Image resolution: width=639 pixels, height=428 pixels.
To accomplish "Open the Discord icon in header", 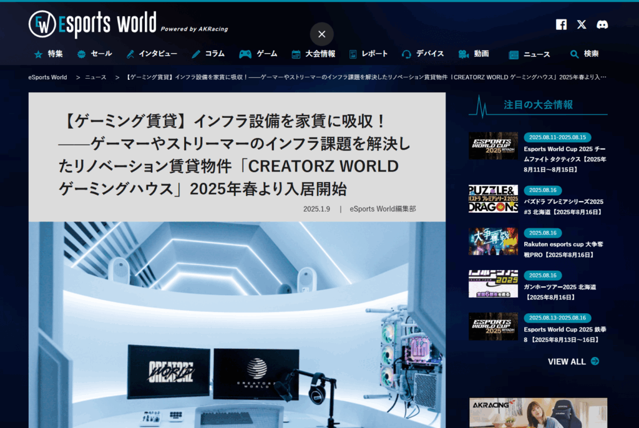I will pos(602,24).
